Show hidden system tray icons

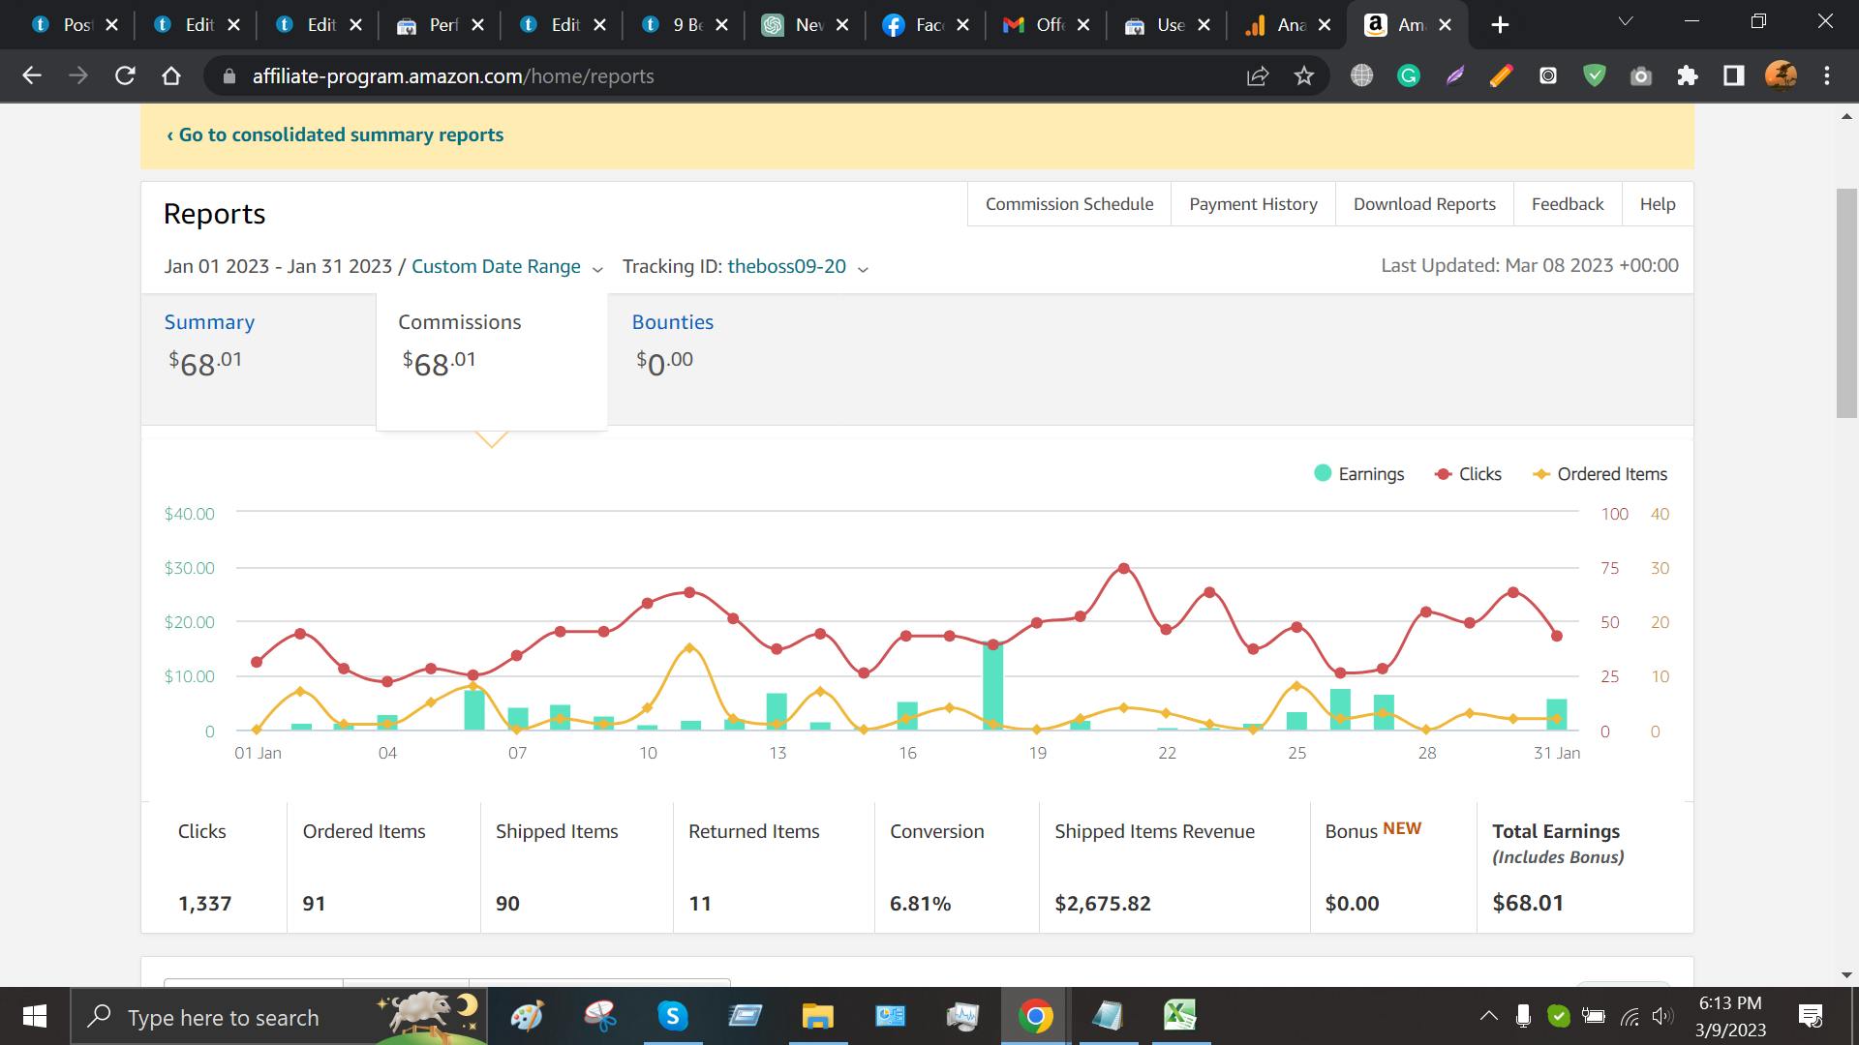pos(1488,1016)
